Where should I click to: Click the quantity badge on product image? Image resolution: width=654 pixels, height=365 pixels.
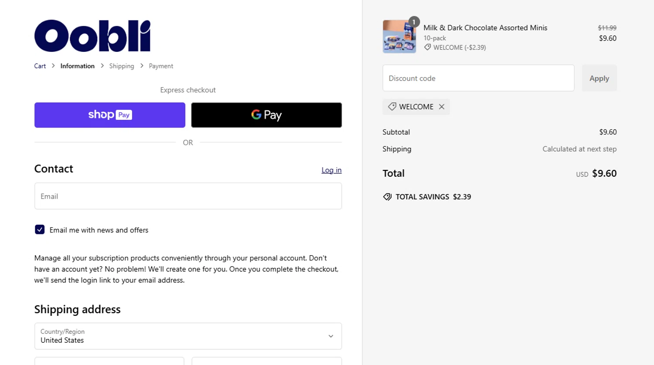(414, 22)
